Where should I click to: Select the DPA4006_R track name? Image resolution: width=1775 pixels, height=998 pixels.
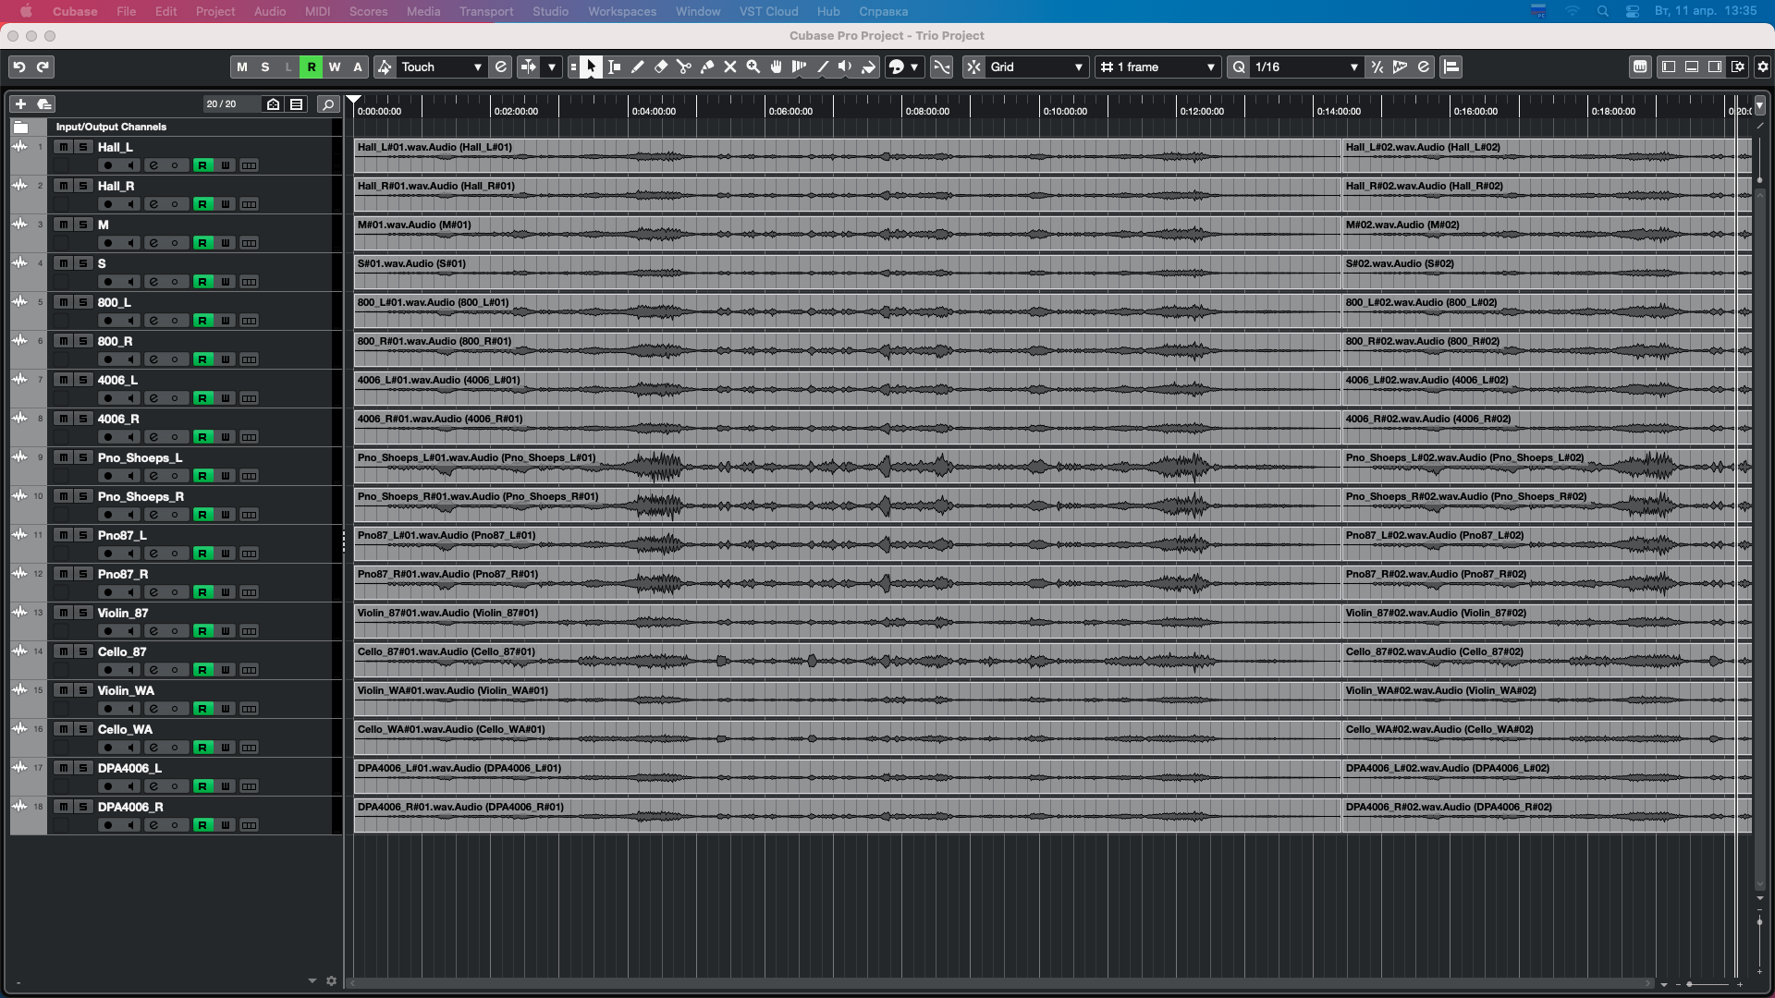(130, 807)
